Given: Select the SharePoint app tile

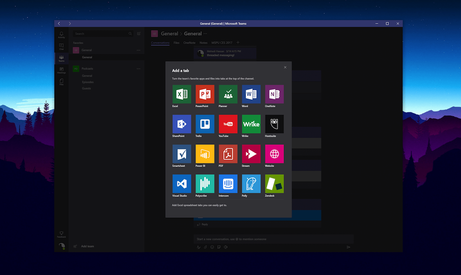Looking at the screenshot, I should [x=182, y=124].
